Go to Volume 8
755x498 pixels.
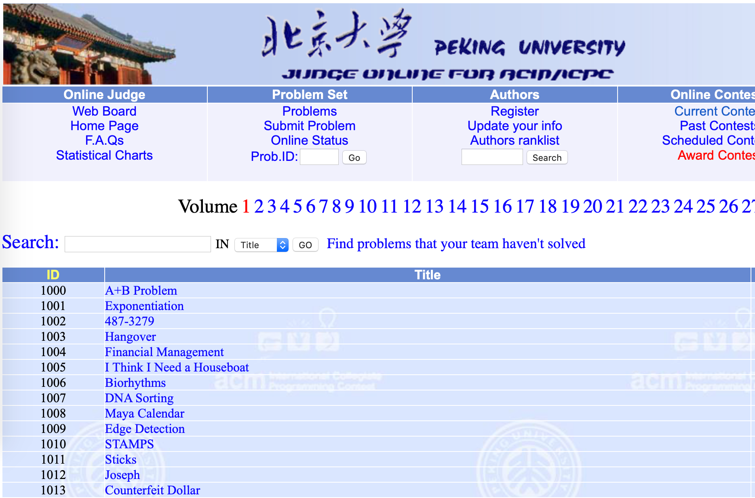pos(336,207)
